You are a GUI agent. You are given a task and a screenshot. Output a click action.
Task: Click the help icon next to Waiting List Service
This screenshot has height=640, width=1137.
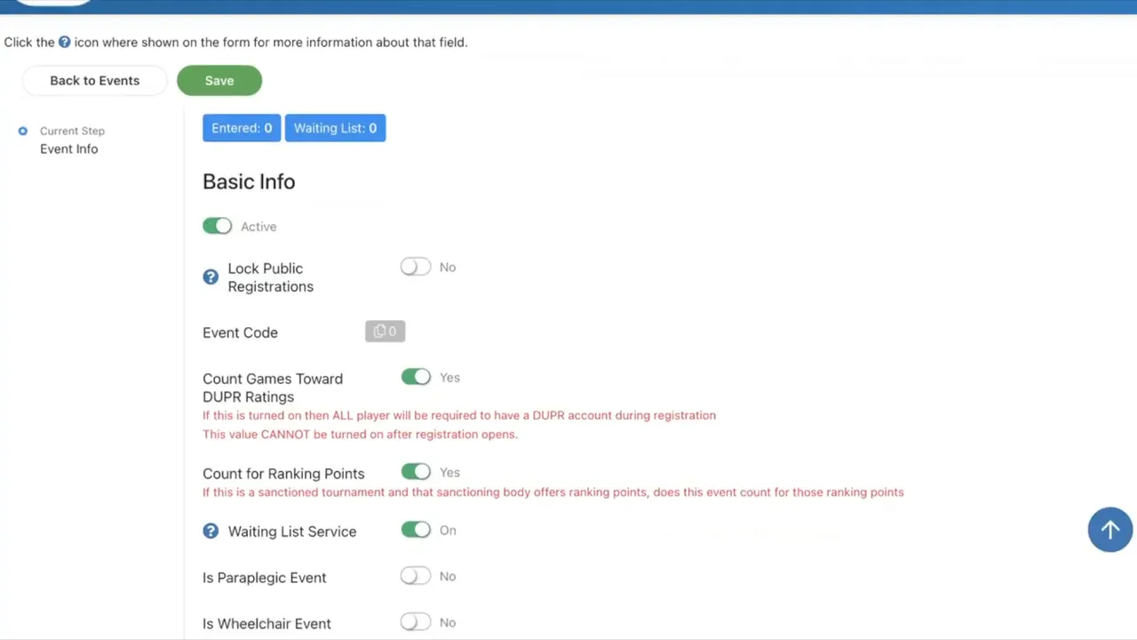pos(211,531)
